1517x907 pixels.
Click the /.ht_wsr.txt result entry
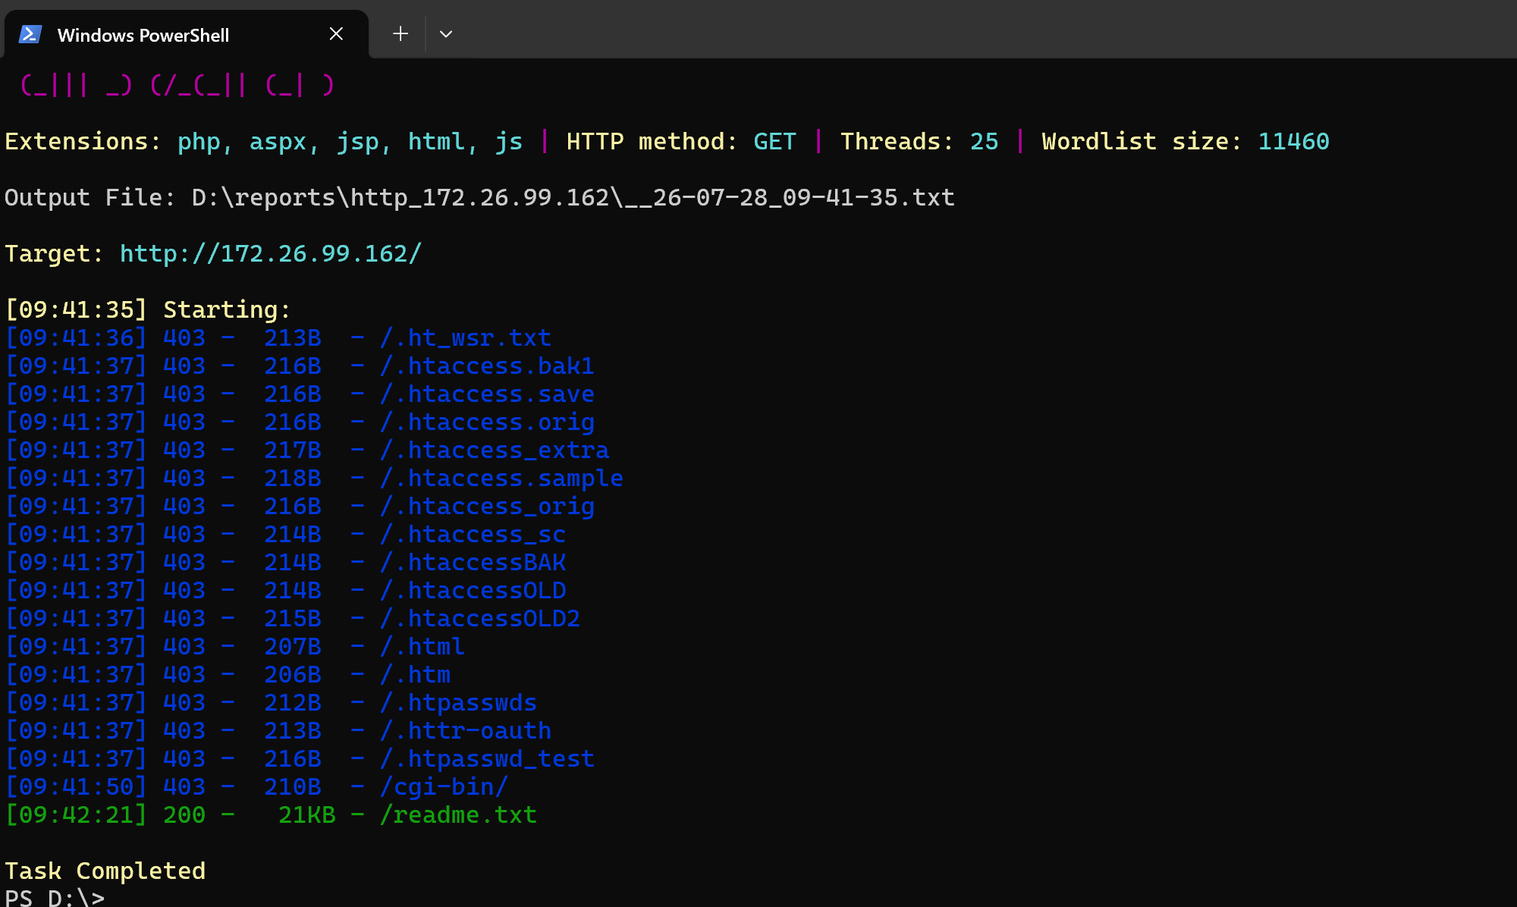[x=465, y=337]
